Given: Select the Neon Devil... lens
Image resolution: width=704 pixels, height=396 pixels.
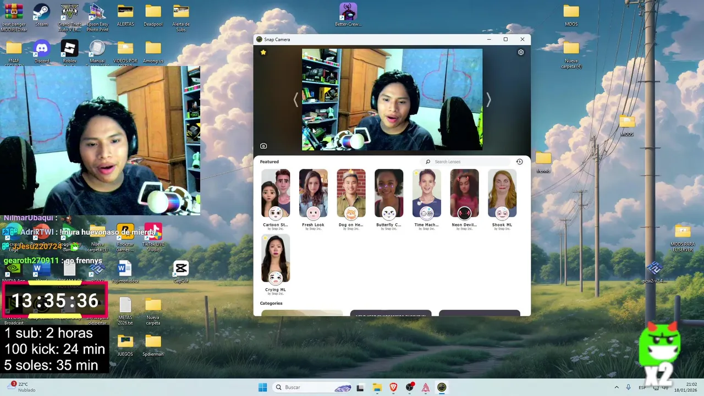Looking at the screenshot, I should (x=464, y=199).
